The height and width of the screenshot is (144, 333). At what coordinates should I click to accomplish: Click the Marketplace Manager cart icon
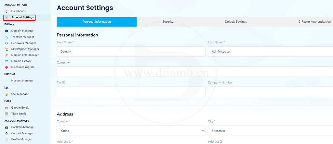(x=7, y=49)
